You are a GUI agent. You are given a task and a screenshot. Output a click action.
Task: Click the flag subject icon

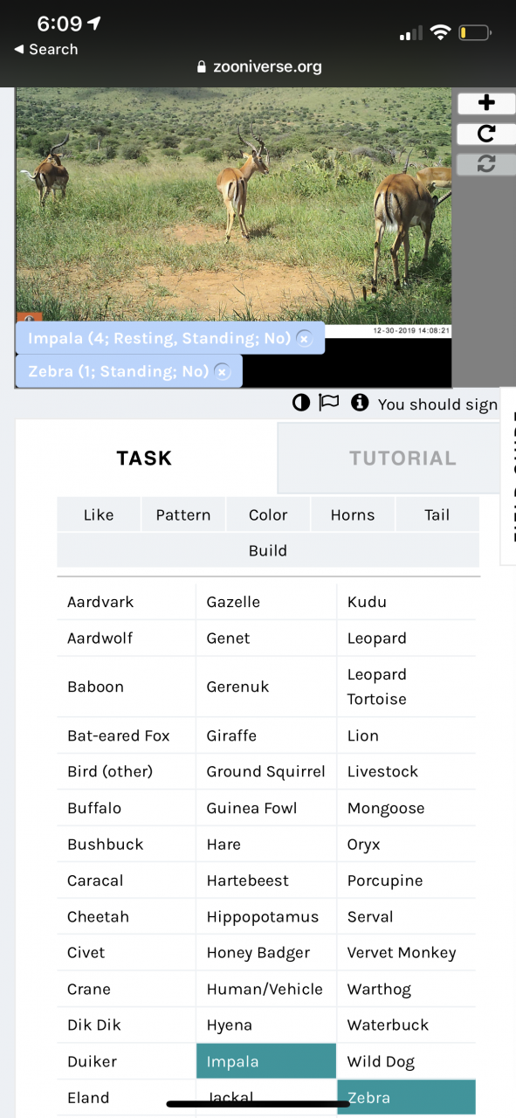coord(328,403)
